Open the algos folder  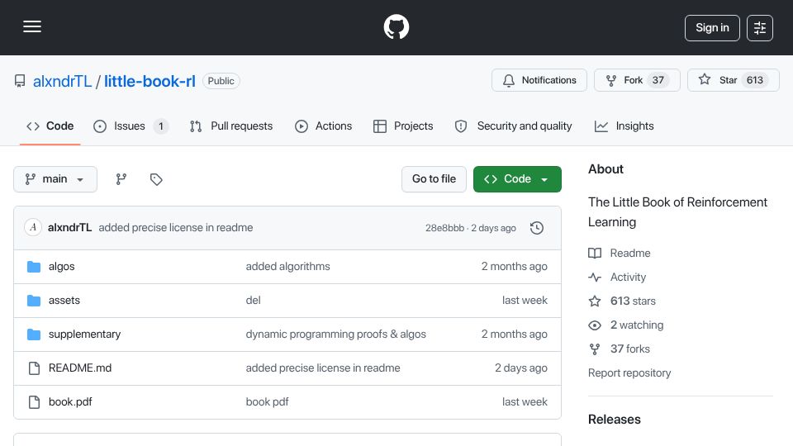(62, 267)
